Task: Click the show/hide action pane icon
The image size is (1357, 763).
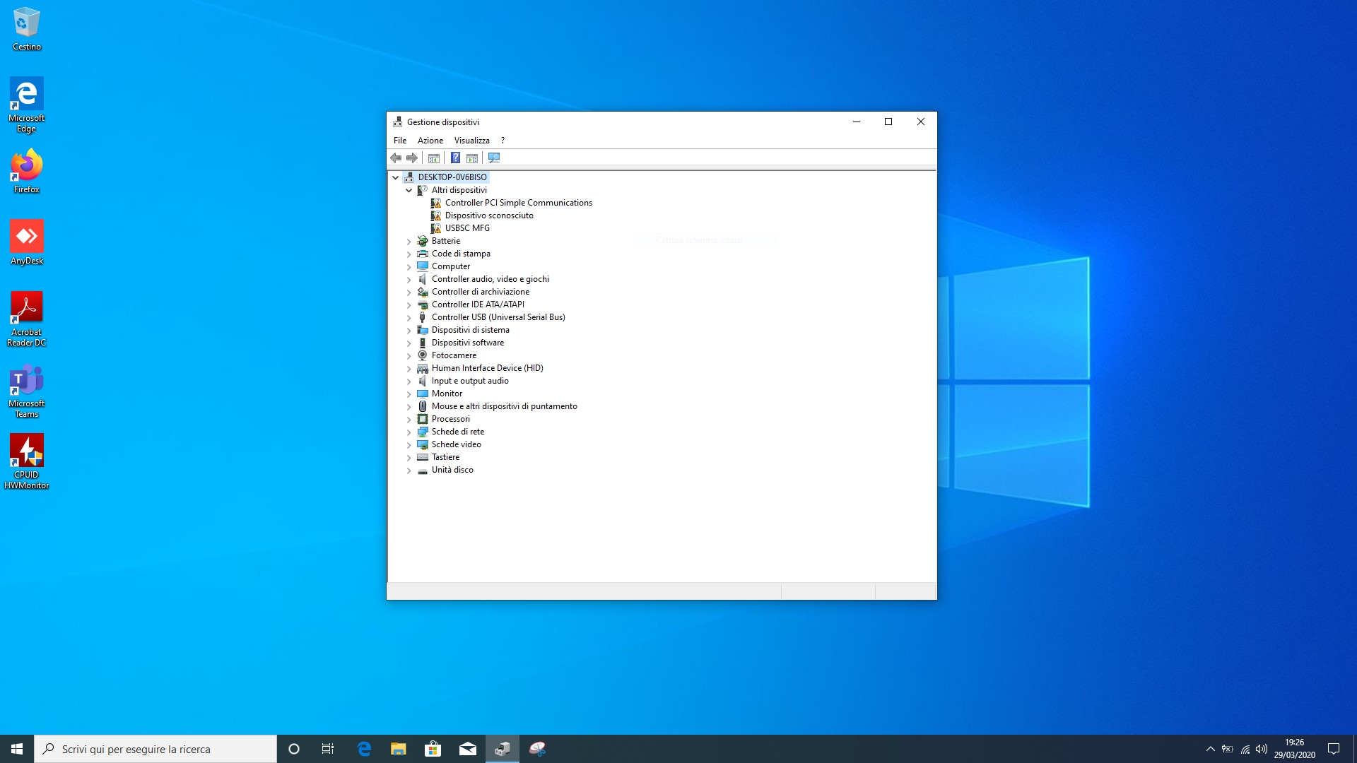Action: point(472,158)
